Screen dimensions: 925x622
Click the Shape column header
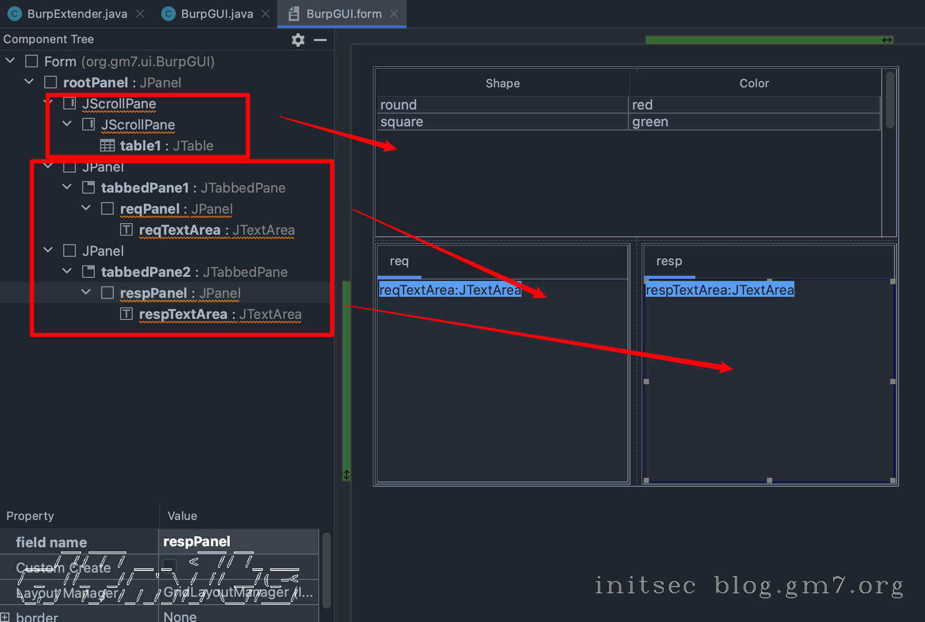click(503, 84)
